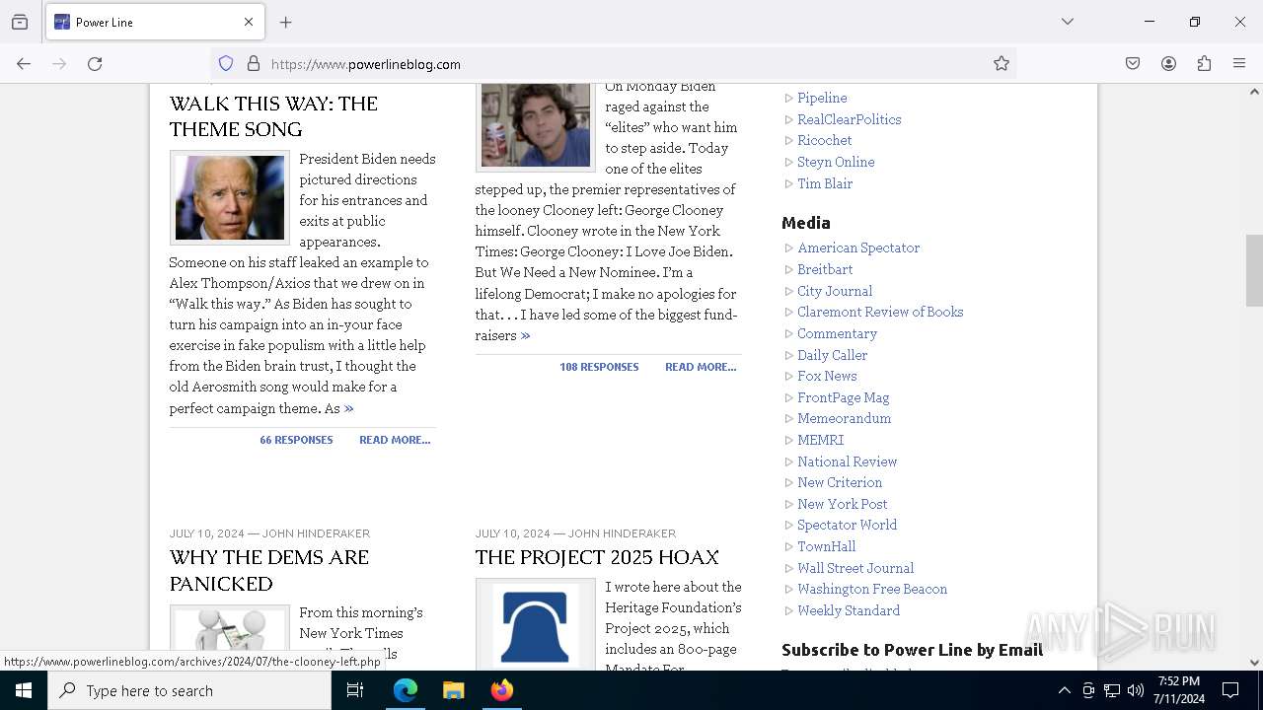Open RealClearPolitics sidebar link
Viewport: 1263px width, 710px height.
(x=850, y=119)
